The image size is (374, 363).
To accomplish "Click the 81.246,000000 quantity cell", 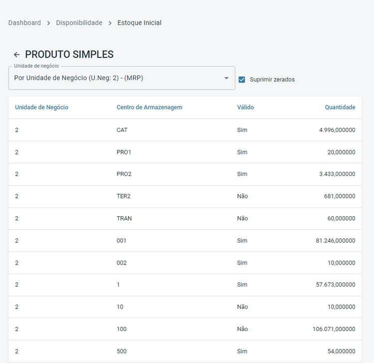I will [335, 241].
